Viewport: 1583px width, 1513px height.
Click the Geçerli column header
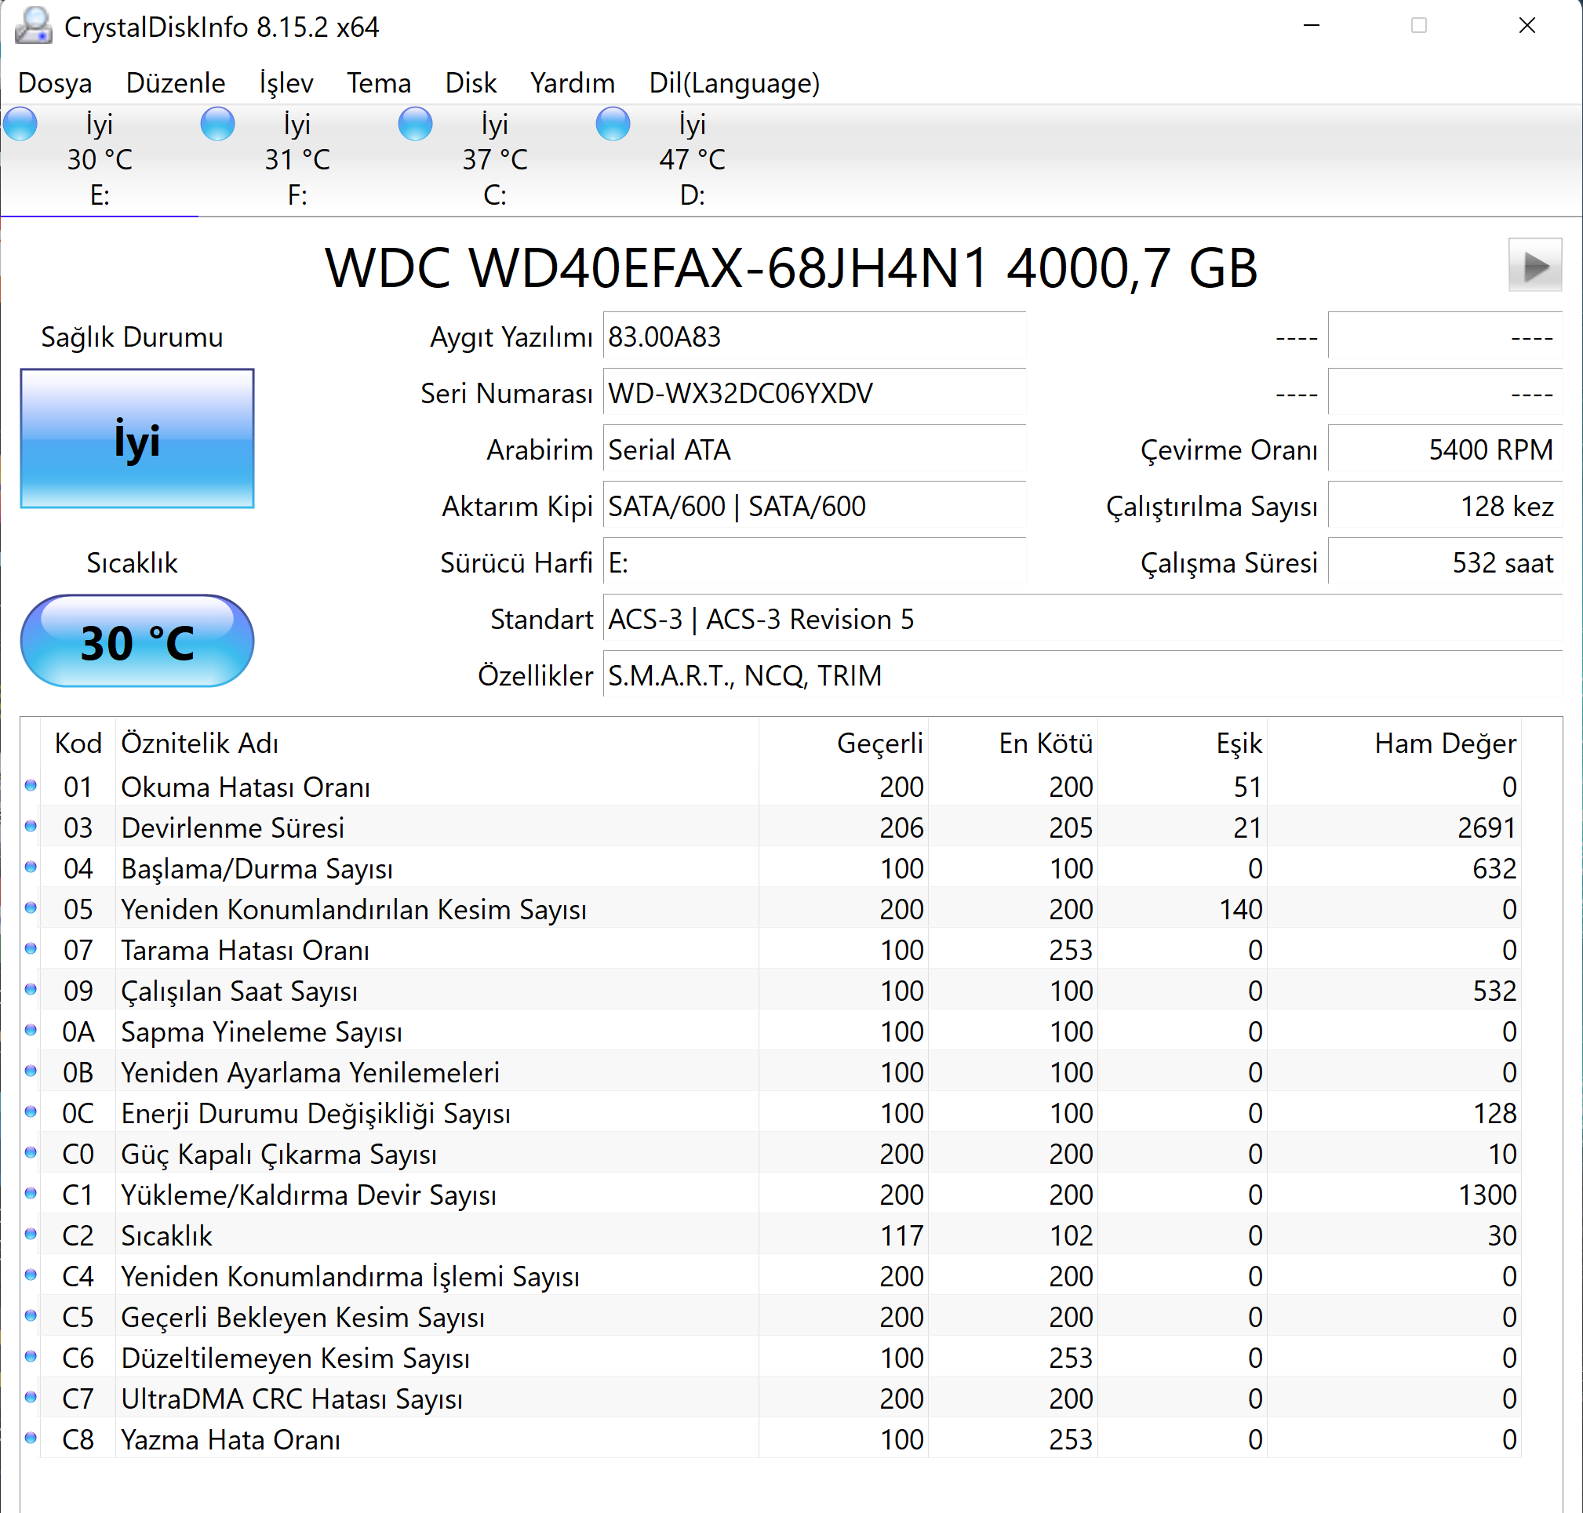pos(843,743)
